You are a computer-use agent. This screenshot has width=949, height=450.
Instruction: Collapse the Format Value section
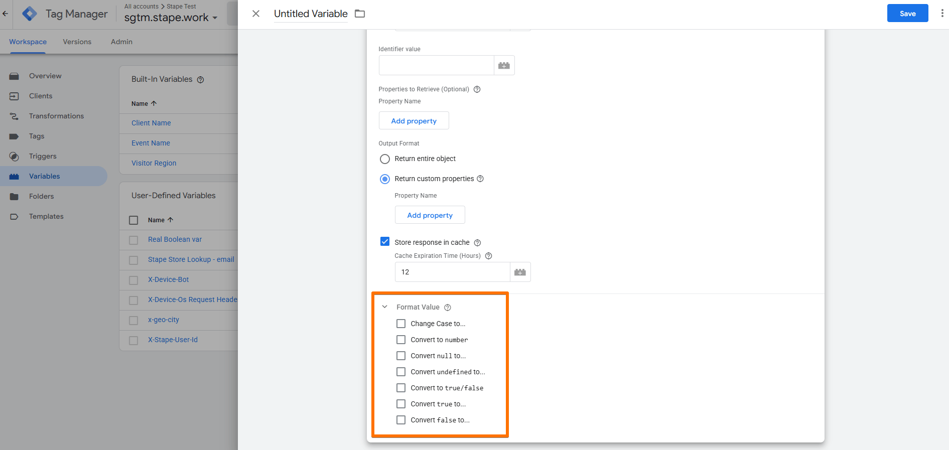[x=385, y=307]
